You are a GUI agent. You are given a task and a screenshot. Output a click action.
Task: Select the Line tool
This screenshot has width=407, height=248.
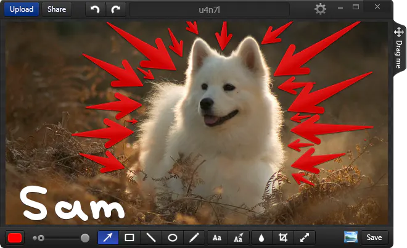[x=151, y=238]
